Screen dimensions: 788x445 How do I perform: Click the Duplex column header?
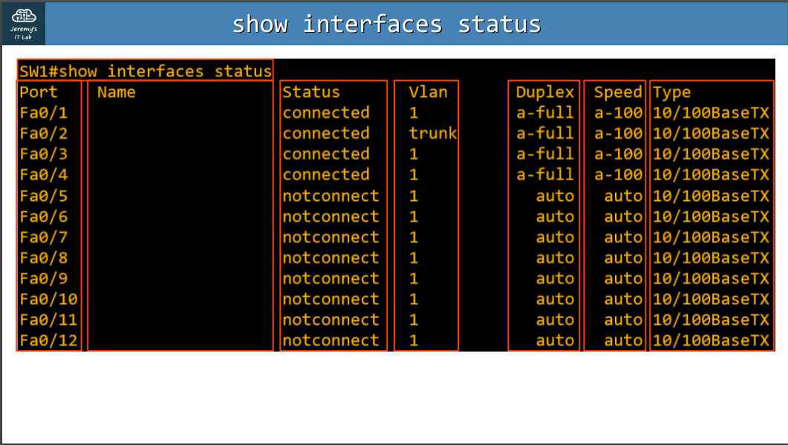545,92
